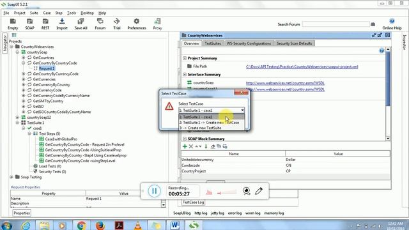Open the project File Path link
This screenshot has height=230, width=409.
(x=302, y=66)
